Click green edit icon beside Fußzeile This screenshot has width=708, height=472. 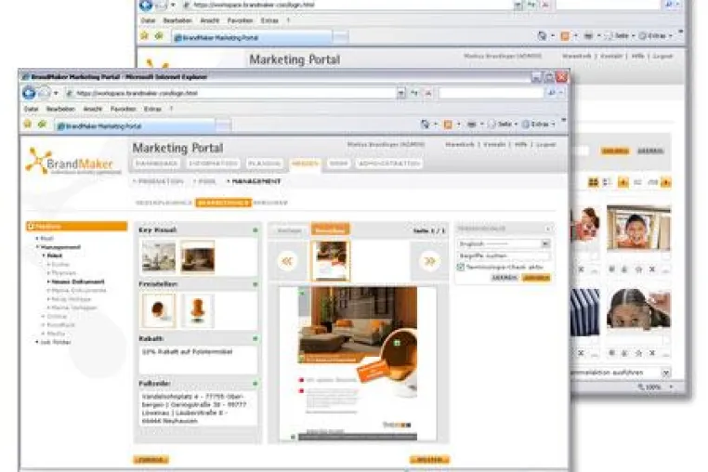tap(256, 384)
